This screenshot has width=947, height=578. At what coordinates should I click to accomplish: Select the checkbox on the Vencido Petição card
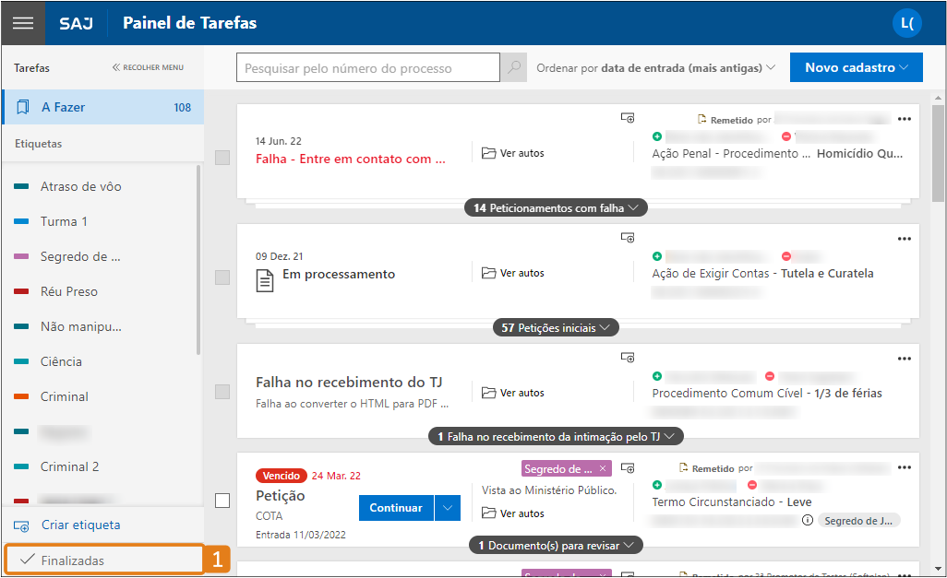[x=222, y=501]
